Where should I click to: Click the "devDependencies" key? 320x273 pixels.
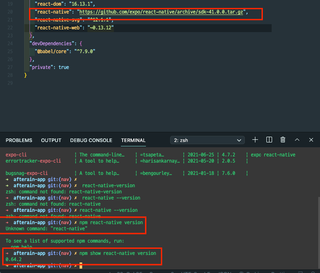pyautogui.click(x=51, y=44)
